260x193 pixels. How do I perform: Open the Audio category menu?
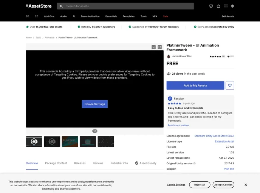coord(63,16)
